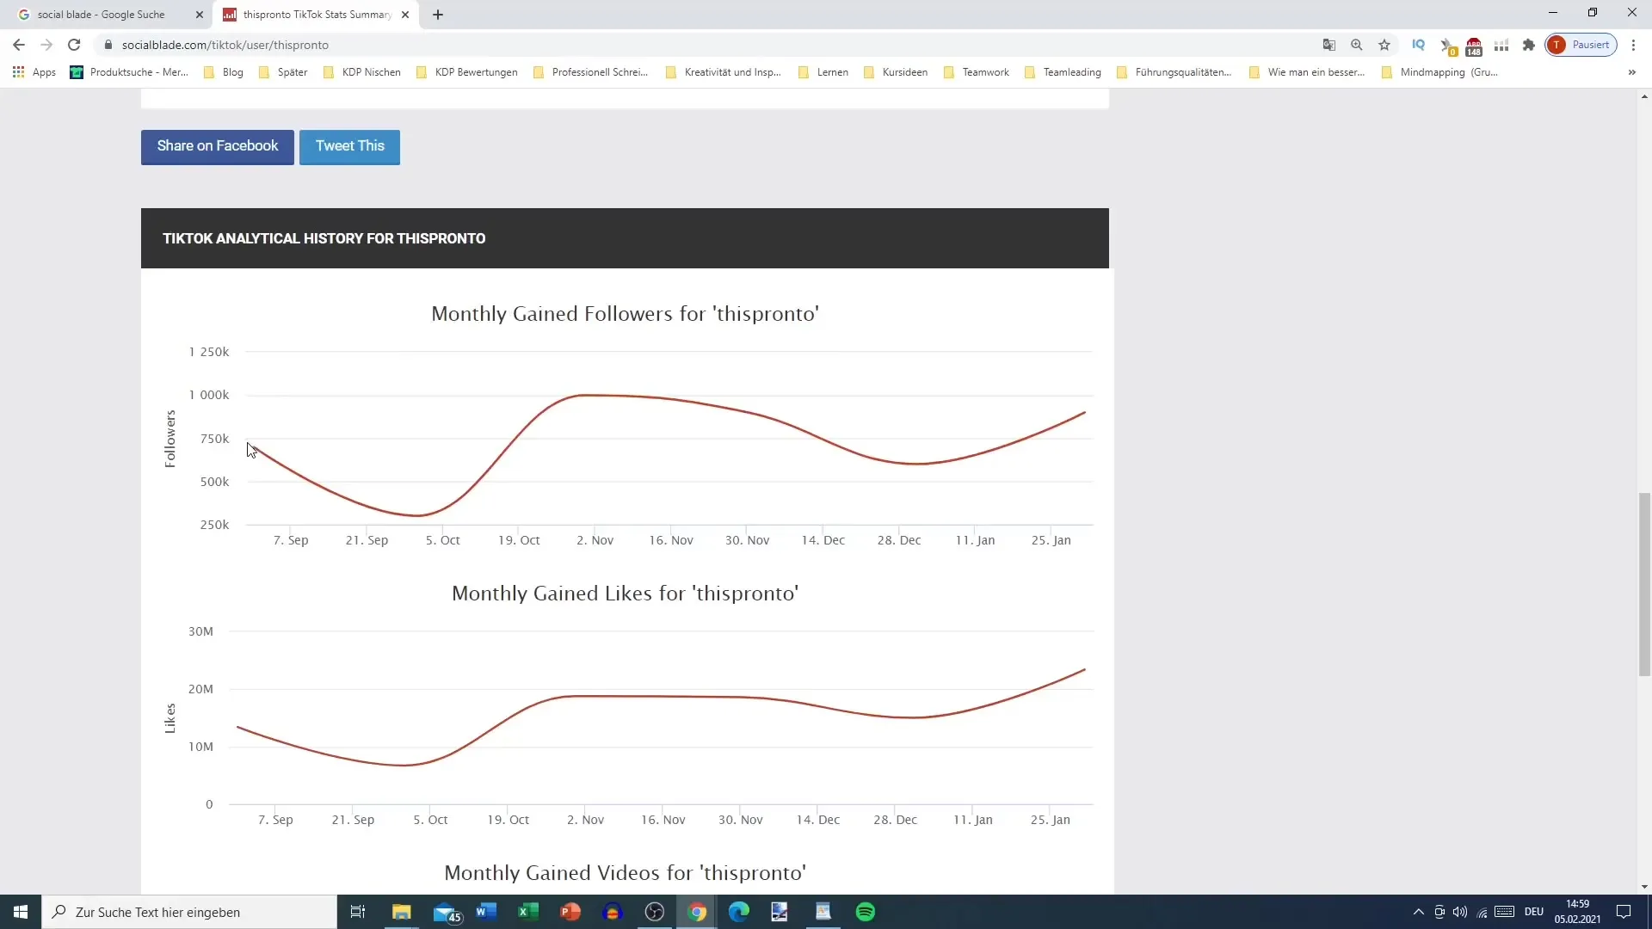Close the social blade Google Suche tab
The width and height of the screenshot is (1652, 929).
(x=200, y=15)
